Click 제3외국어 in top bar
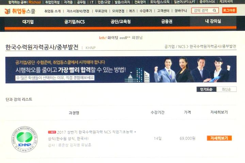This screenshot has height=163, width=245. [226, 2]
